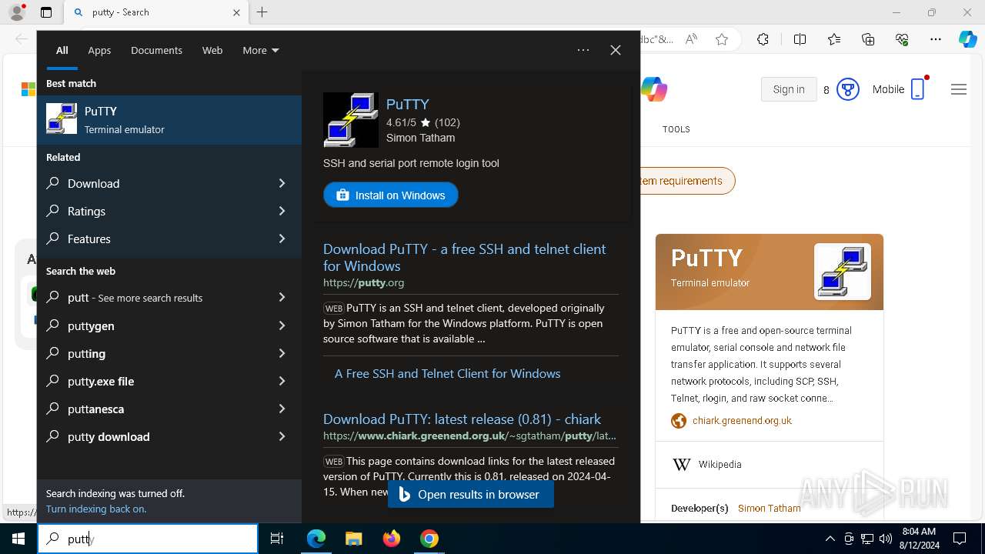Click the Bing TOOLS tab
Viewport: 985px width, 554px height.
coord(676,129)
